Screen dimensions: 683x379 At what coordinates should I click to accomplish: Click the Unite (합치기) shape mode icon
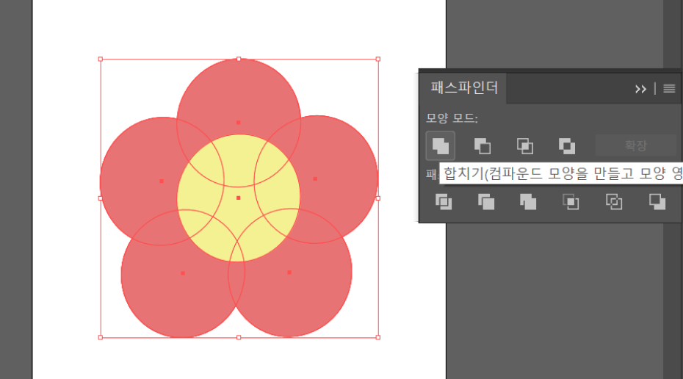point(441,145)
